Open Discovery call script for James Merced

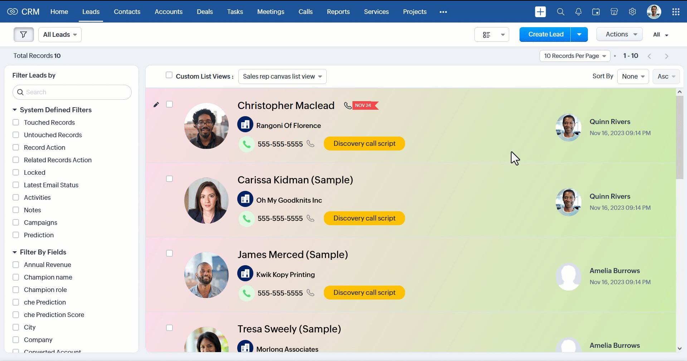[364, 293]
